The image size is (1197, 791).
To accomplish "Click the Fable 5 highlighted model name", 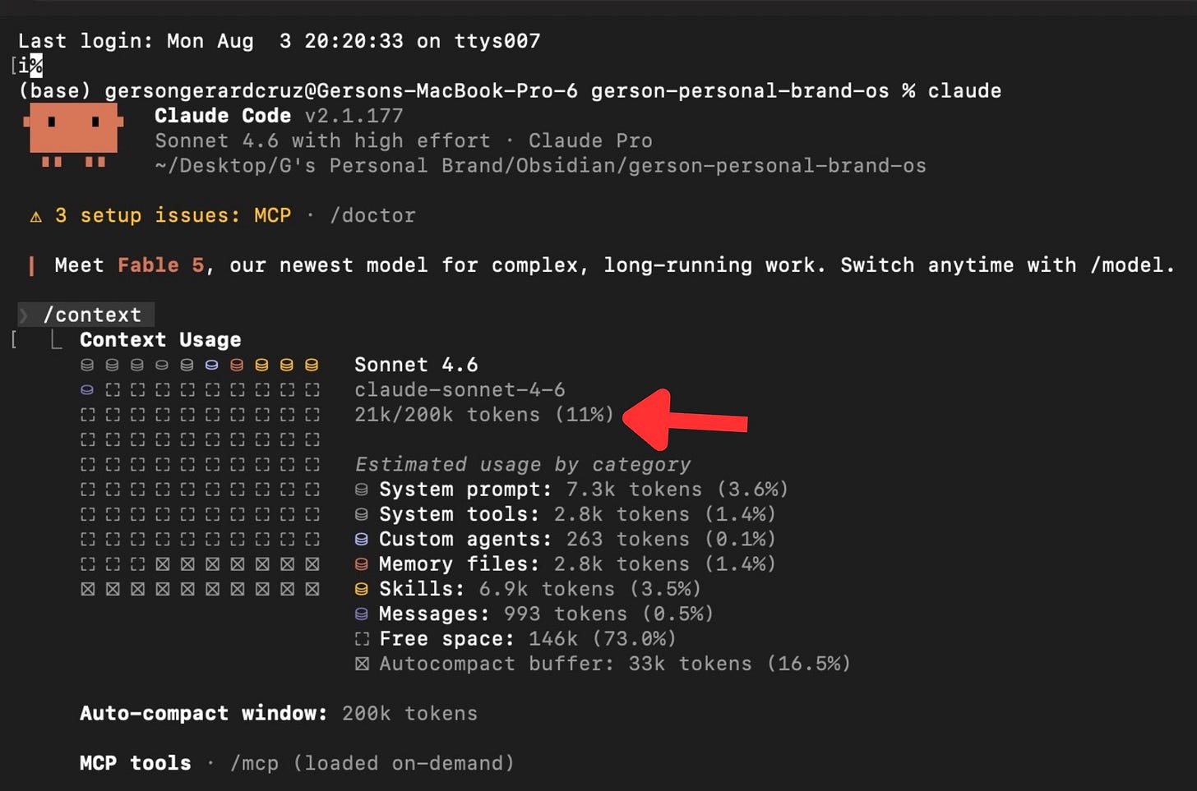I will (160, 265).
